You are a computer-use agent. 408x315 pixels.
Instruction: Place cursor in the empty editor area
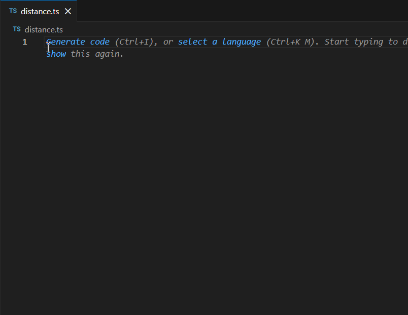tap(203, 152)
